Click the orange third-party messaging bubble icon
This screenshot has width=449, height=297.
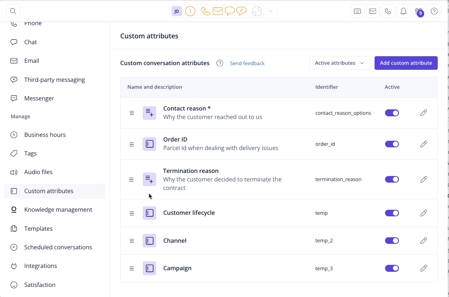(242, 11)
